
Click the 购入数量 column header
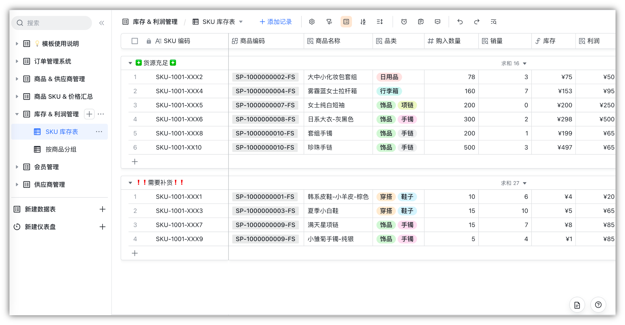(451, 41)
